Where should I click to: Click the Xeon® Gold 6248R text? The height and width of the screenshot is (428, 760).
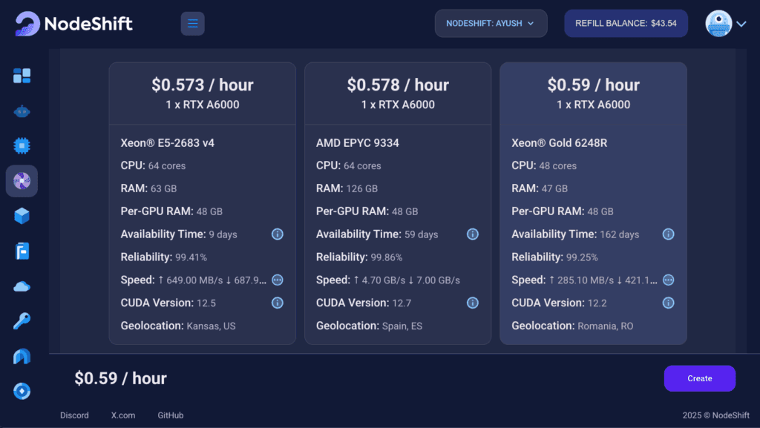click(x=560, y=143)
